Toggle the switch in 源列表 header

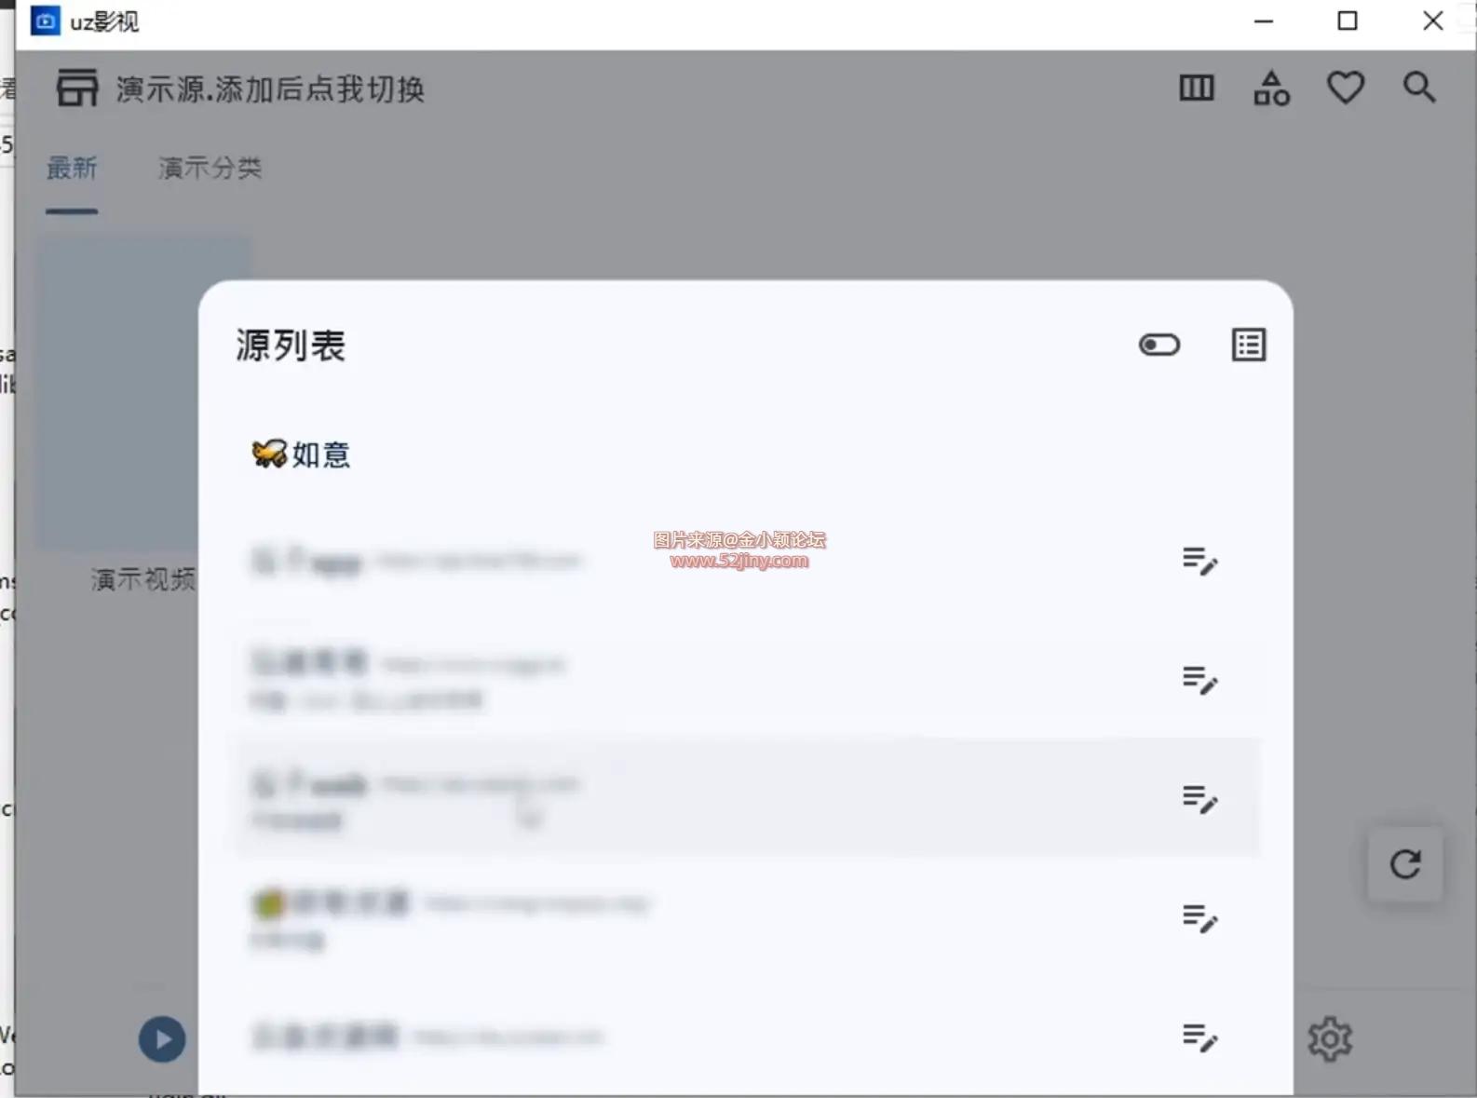tap(1159, 346)
